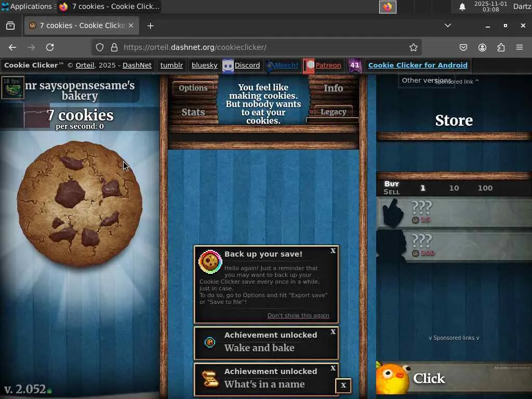Select the 7 cookies - Cookie Clicker tab

click(82, 25)
